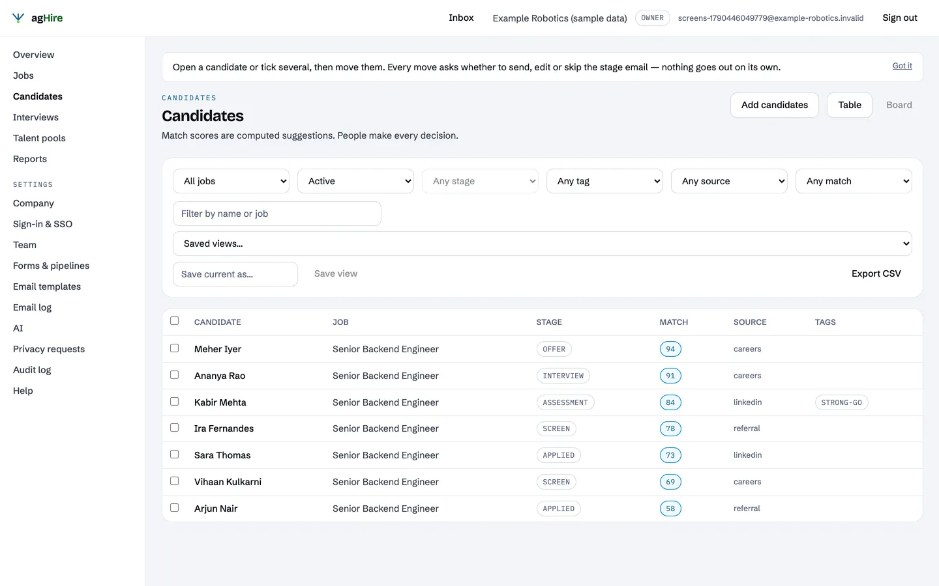The image size is (939, 586).
Task: Click the Add candidates button
Action: click(775, 105)
